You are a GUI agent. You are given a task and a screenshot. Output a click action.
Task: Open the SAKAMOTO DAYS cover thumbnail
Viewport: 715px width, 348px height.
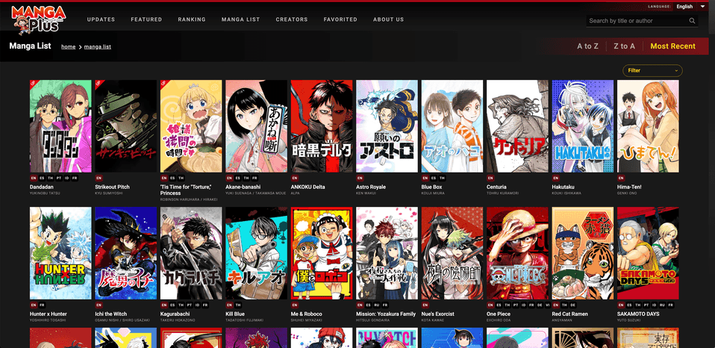pos(648,253)
